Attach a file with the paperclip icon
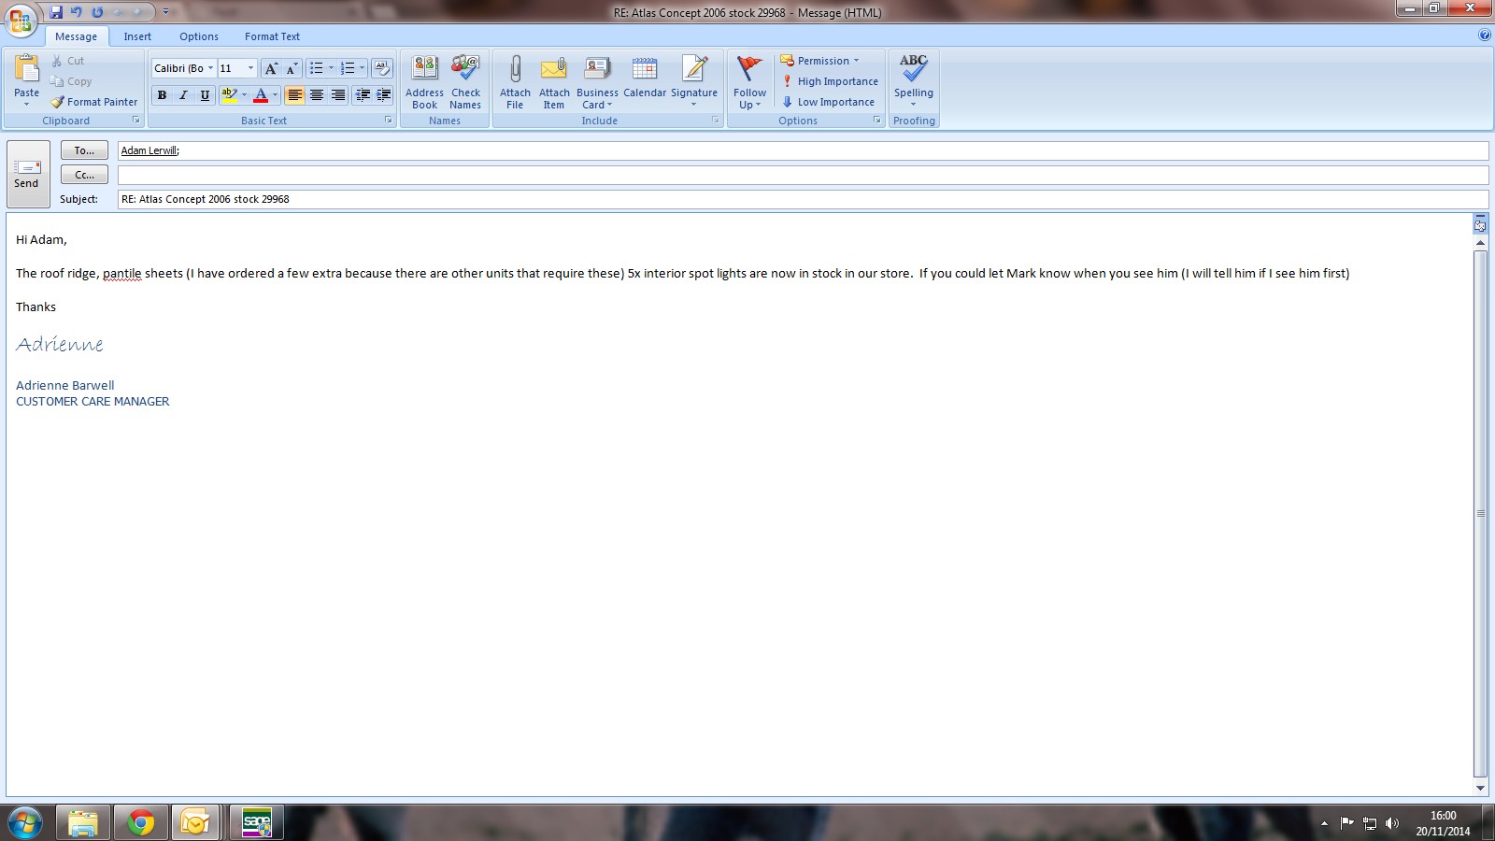 coord(515,83)
